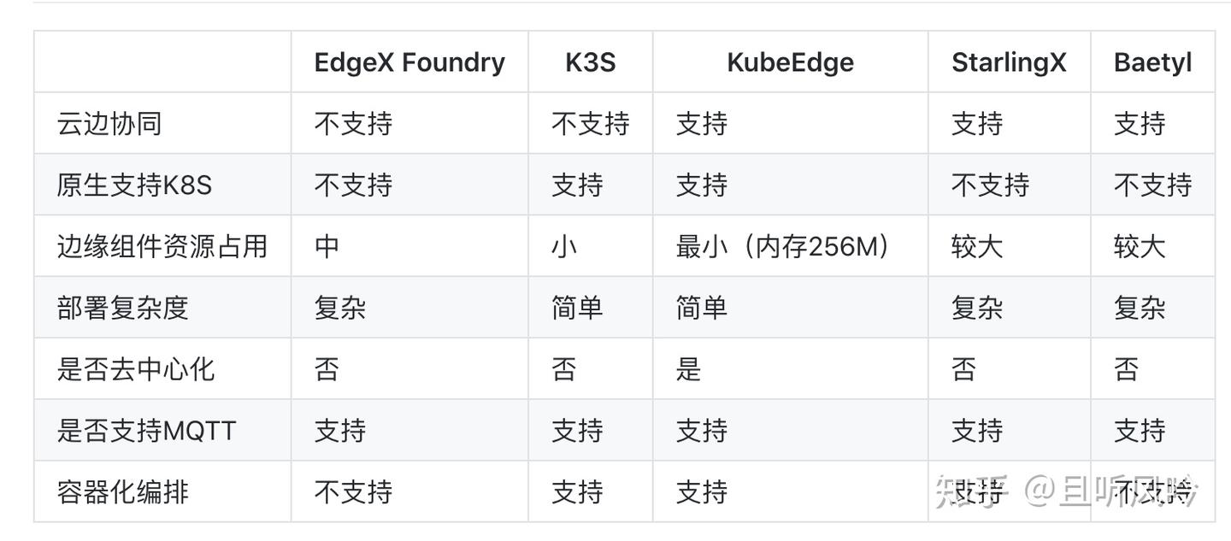Click the 中 cell under EdgeX Foundry
1231x541 pixels.
click(x=327, y=247)
